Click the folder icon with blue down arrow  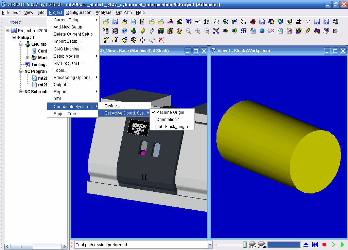(x=124, y=22)
